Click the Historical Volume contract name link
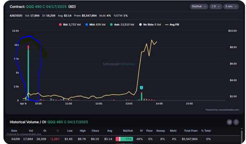The width and height of the screenshot is (246, 144). pos(68,122)
